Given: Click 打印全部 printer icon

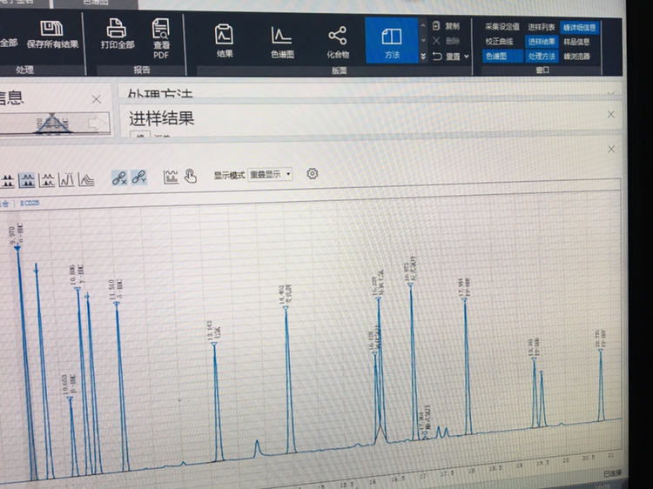Looking at the screenshot, I should click(x=117, y=29).
